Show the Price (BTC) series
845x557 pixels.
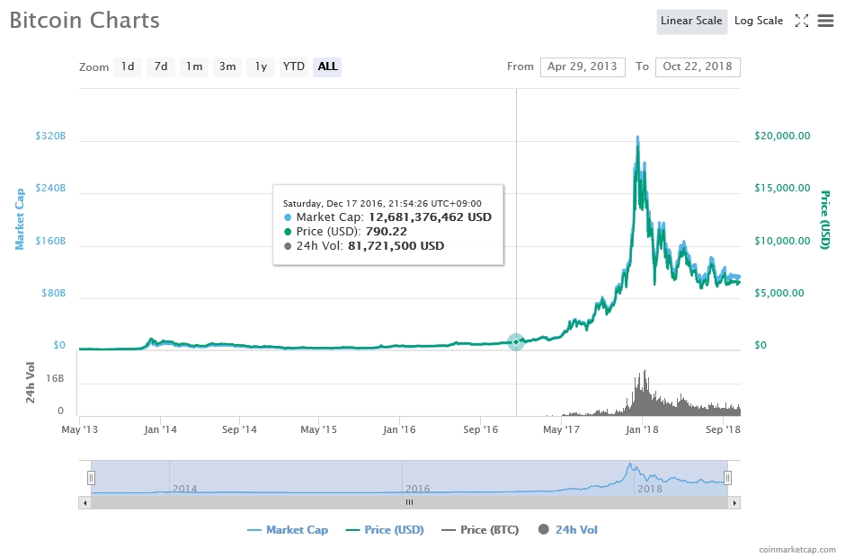point(480,530)
